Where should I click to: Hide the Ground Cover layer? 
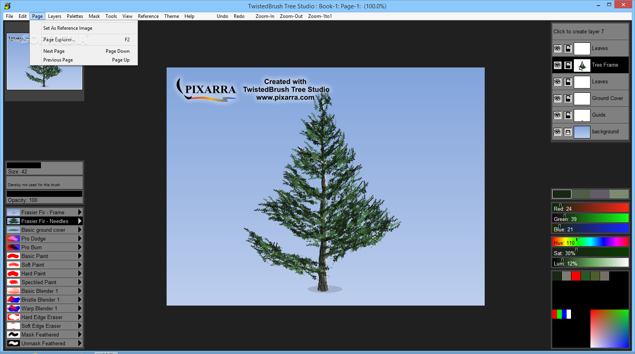557,98
